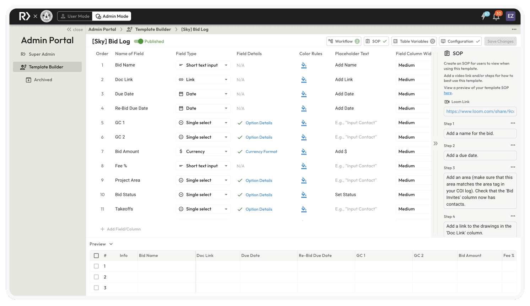
Task: Go to Template Builder breadcrumb
Action: (x=153, y=29)
